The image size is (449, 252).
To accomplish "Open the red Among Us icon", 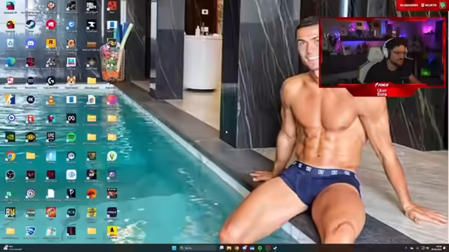I will (x=11, y=24).
